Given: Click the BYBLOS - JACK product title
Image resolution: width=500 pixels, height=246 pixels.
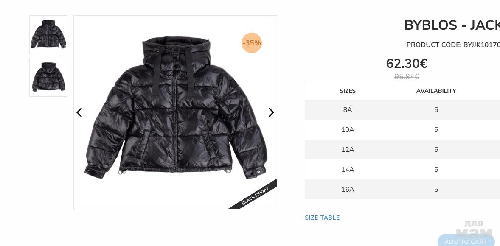Looking at the screenshot, I should [452, 25].
